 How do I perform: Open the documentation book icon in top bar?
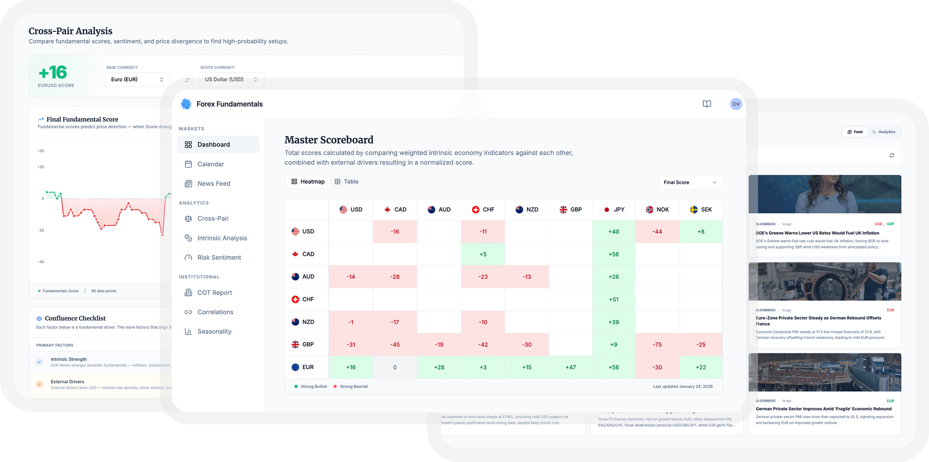(707, 104)
